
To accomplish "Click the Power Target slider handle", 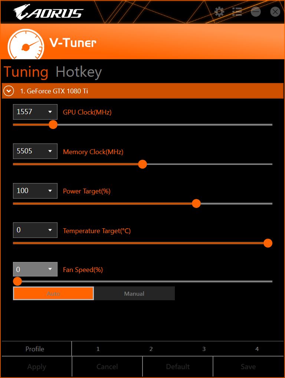I will click(196, 203).
